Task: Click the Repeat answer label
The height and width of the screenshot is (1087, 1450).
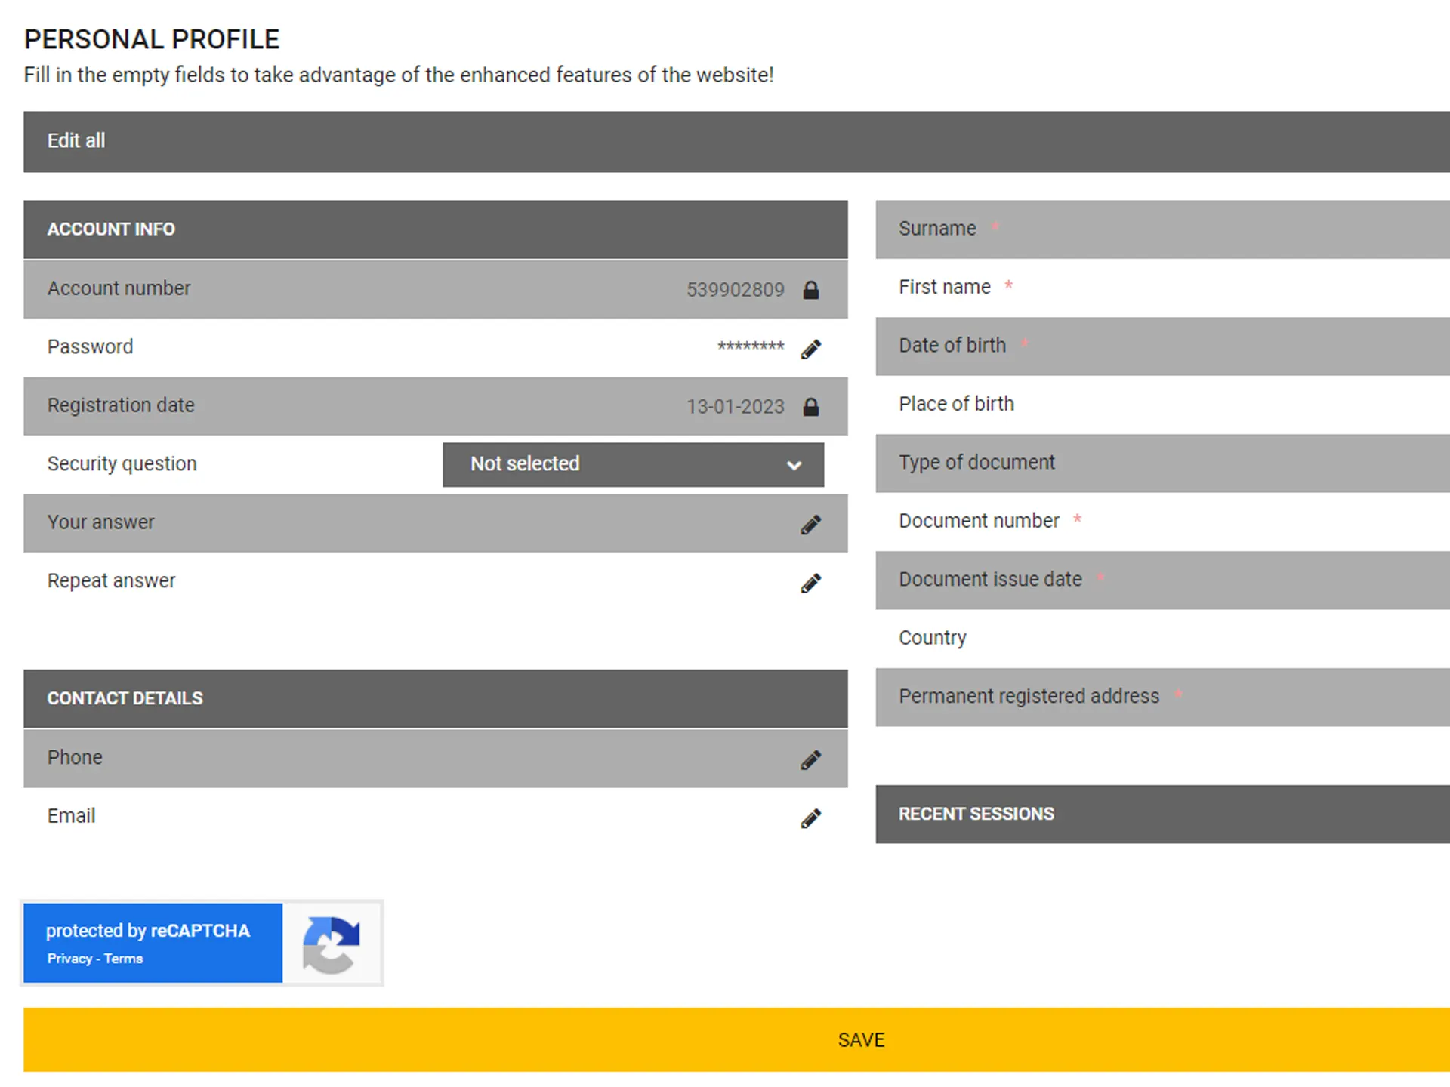Action: (x=112, y=580)
